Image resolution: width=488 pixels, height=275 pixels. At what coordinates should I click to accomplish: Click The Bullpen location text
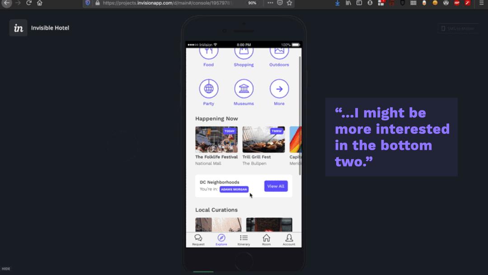tap(254, 163)
